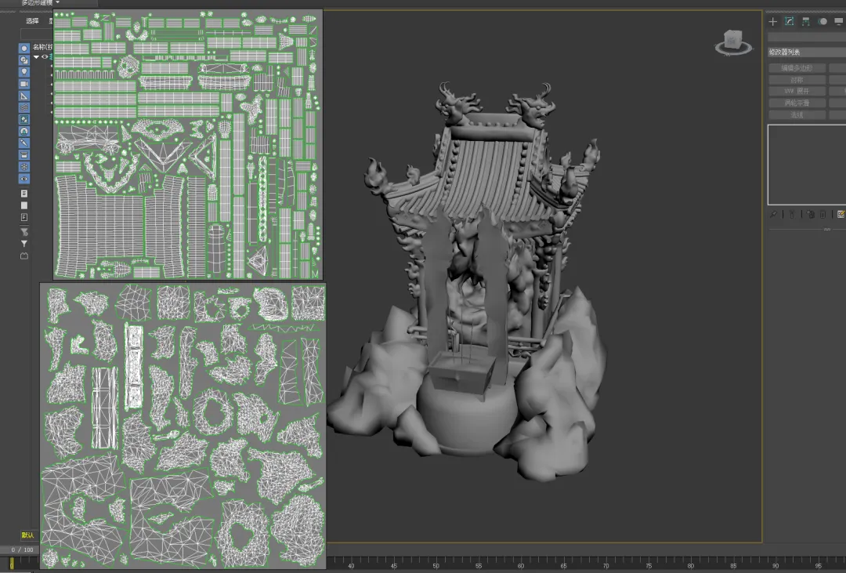Collapse the scene explorer tree root arrow
Image resolution: width=846 pixels, height=573 pixels.
click(x=36, y=57)
